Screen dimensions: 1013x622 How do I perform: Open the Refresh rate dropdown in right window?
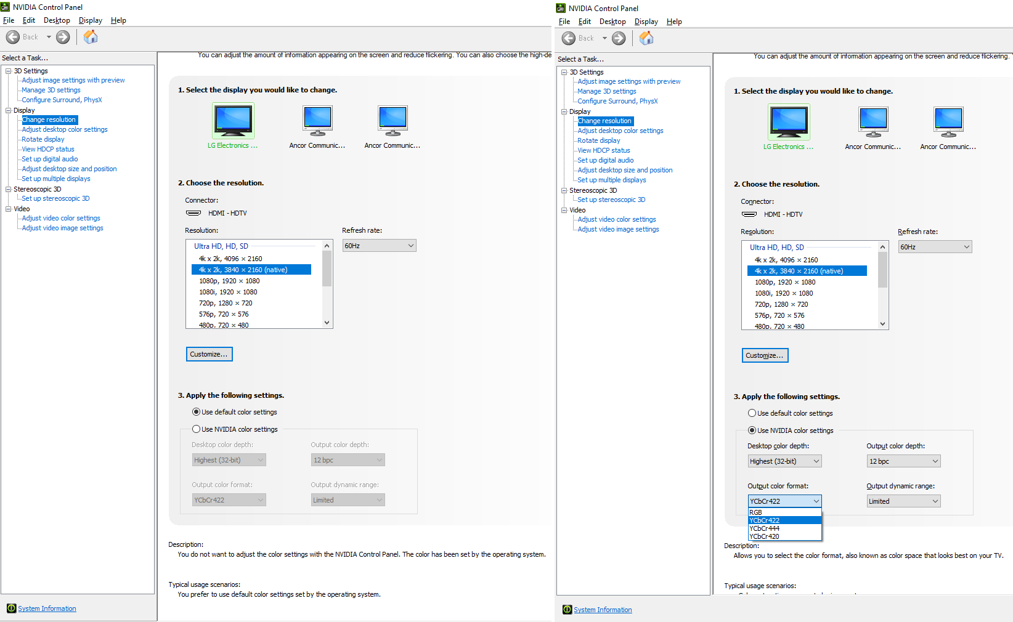click(x=935, y=247)
